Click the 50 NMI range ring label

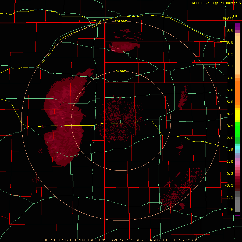coord(121,71)
